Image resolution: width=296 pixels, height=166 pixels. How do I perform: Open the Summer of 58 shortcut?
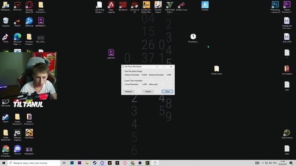pyautogui.click(x=135, y=7)
